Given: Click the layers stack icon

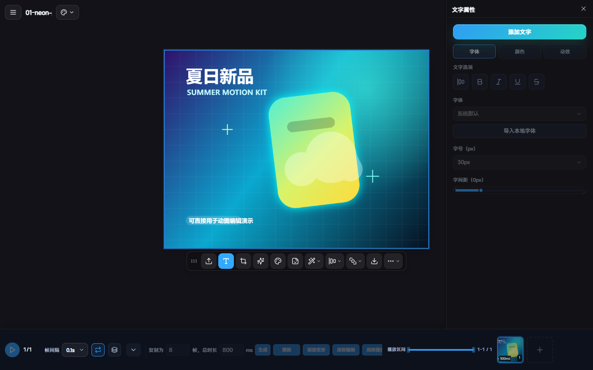Looking at the screenshot, I should coord(114,350).
